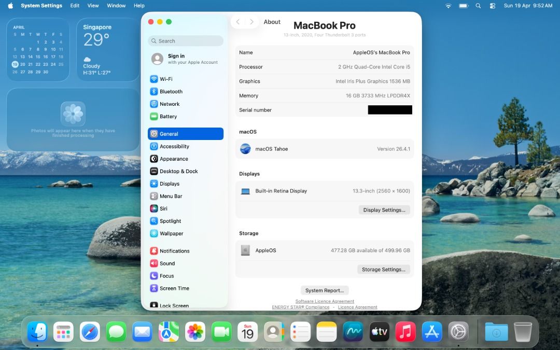This screenshot has width=560, height=350.
Task: Click the Display Settings button
Action: coord(384,210)
